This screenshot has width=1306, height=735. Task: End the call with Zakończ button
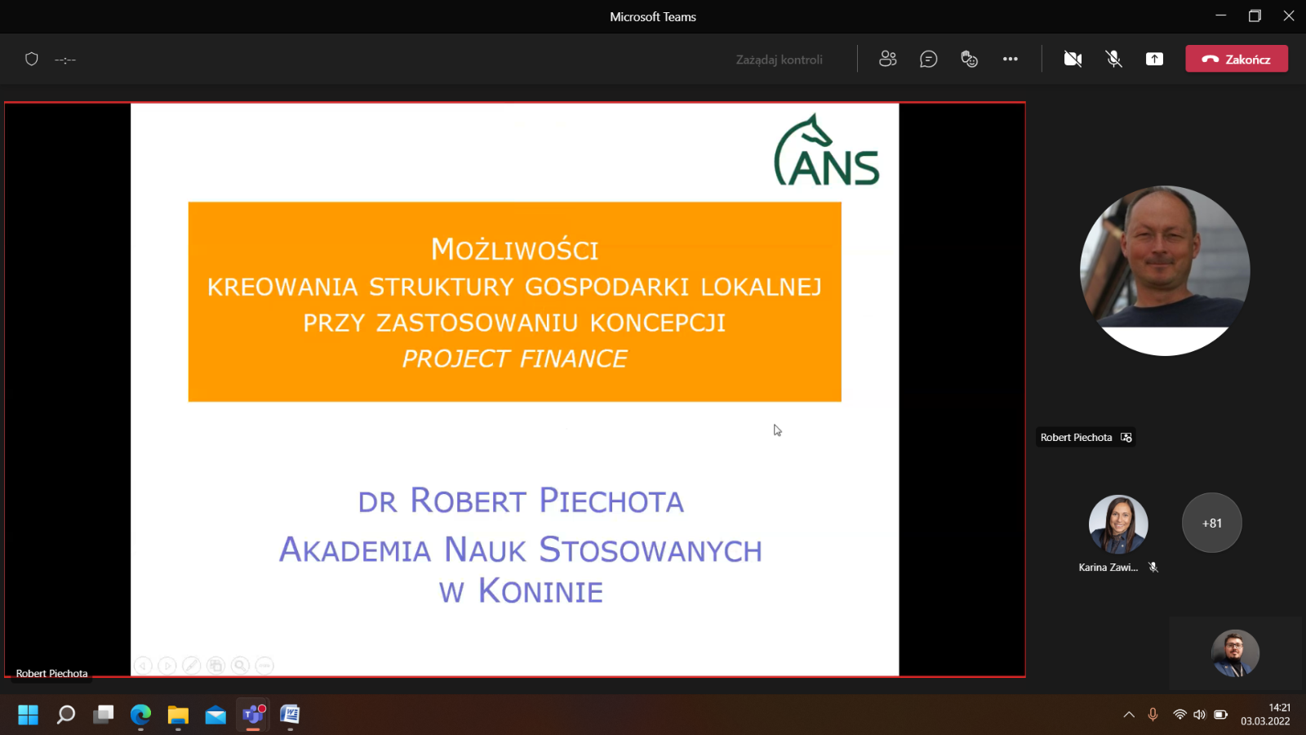(x=1236, y=59)
